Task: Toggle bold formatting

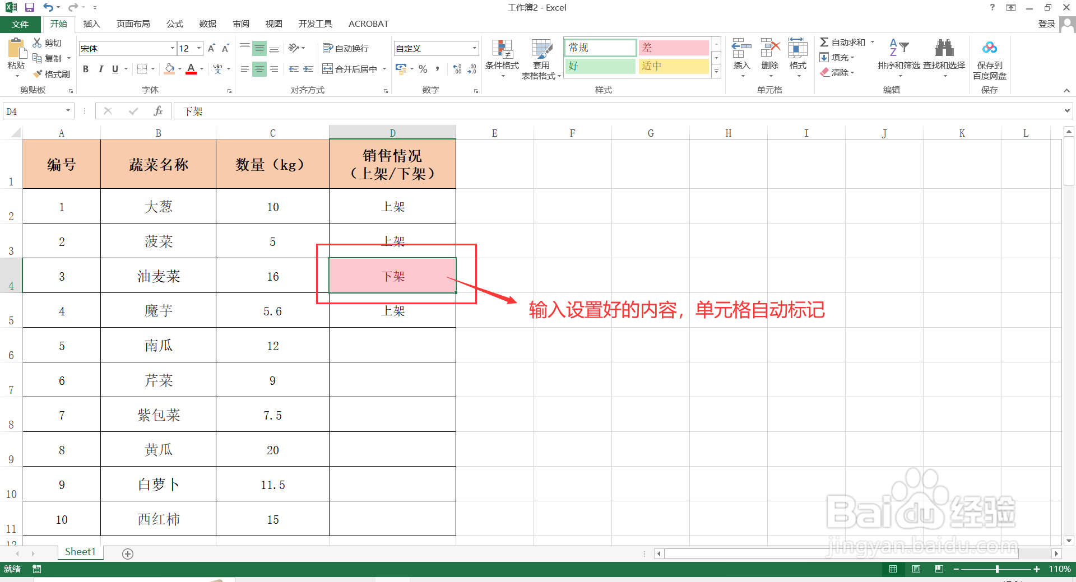Action: 85,69
